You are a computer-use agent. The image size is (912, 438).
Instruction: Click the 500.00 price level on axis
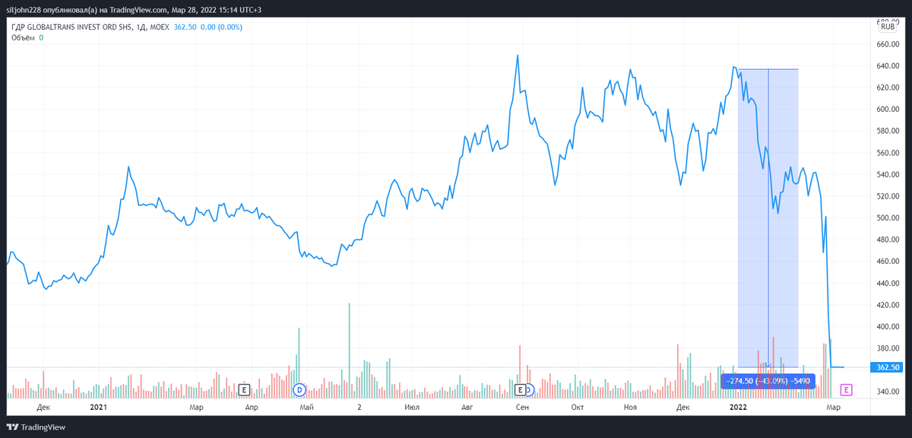(x=888, y=218)
